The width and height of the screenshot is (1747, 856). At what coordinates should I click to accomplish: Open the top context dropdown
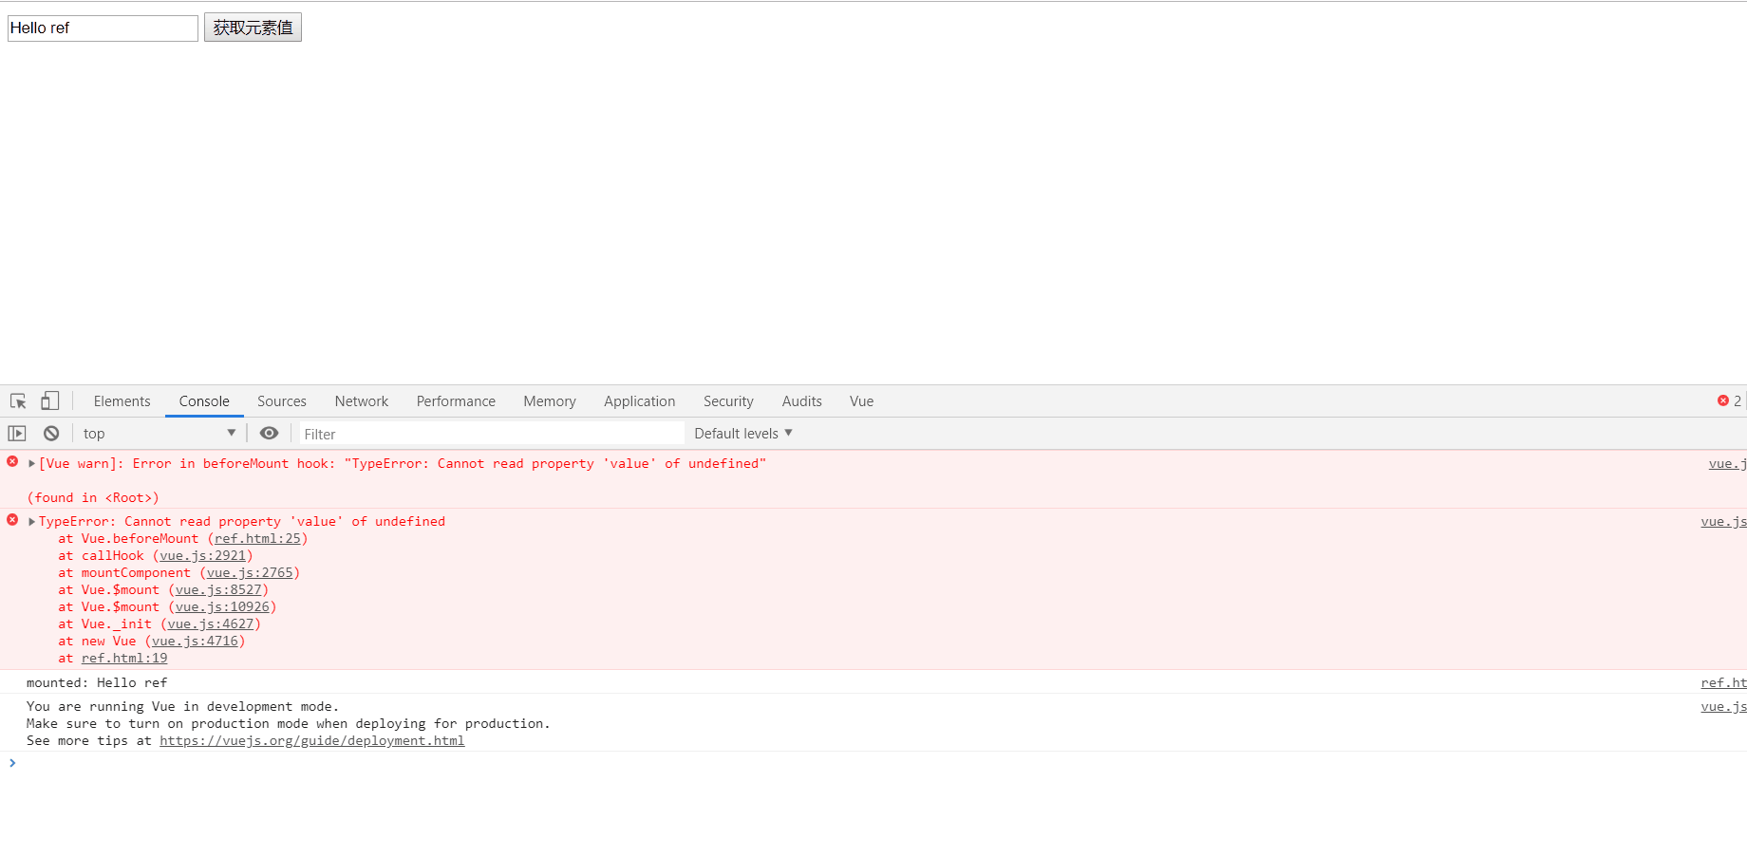click(160, 434)
